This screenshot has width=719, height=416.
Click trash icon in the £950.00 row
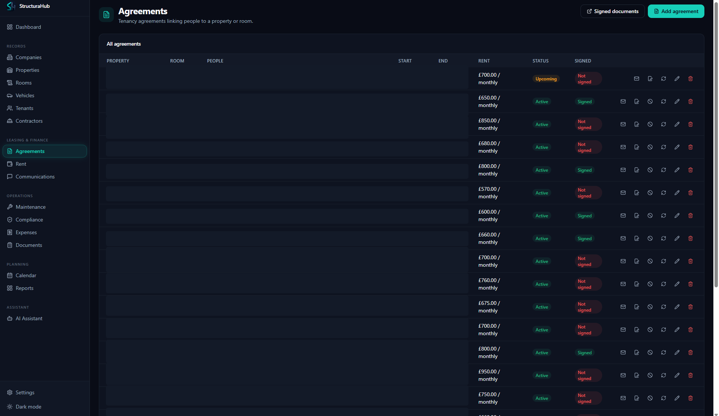(691, 375)
